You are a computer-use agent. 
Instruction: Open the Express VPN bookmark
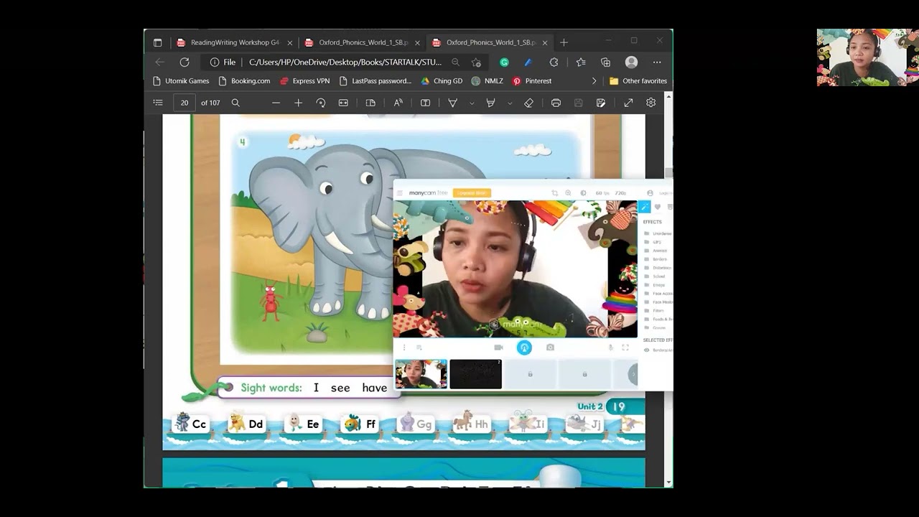click(304, 81)
